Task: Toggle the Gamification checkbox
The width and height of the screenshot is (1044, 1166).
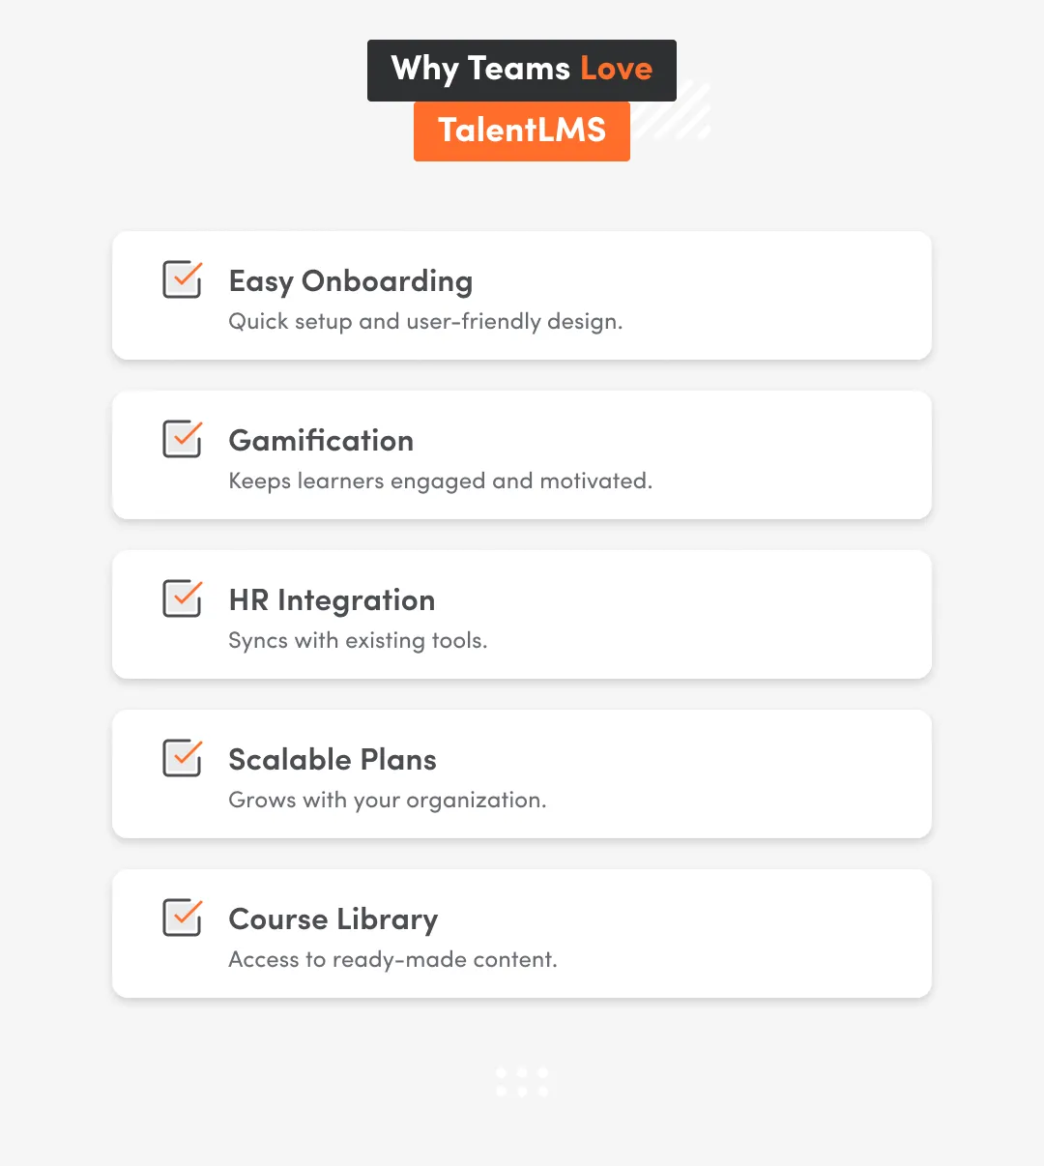Action: point(182,440)
